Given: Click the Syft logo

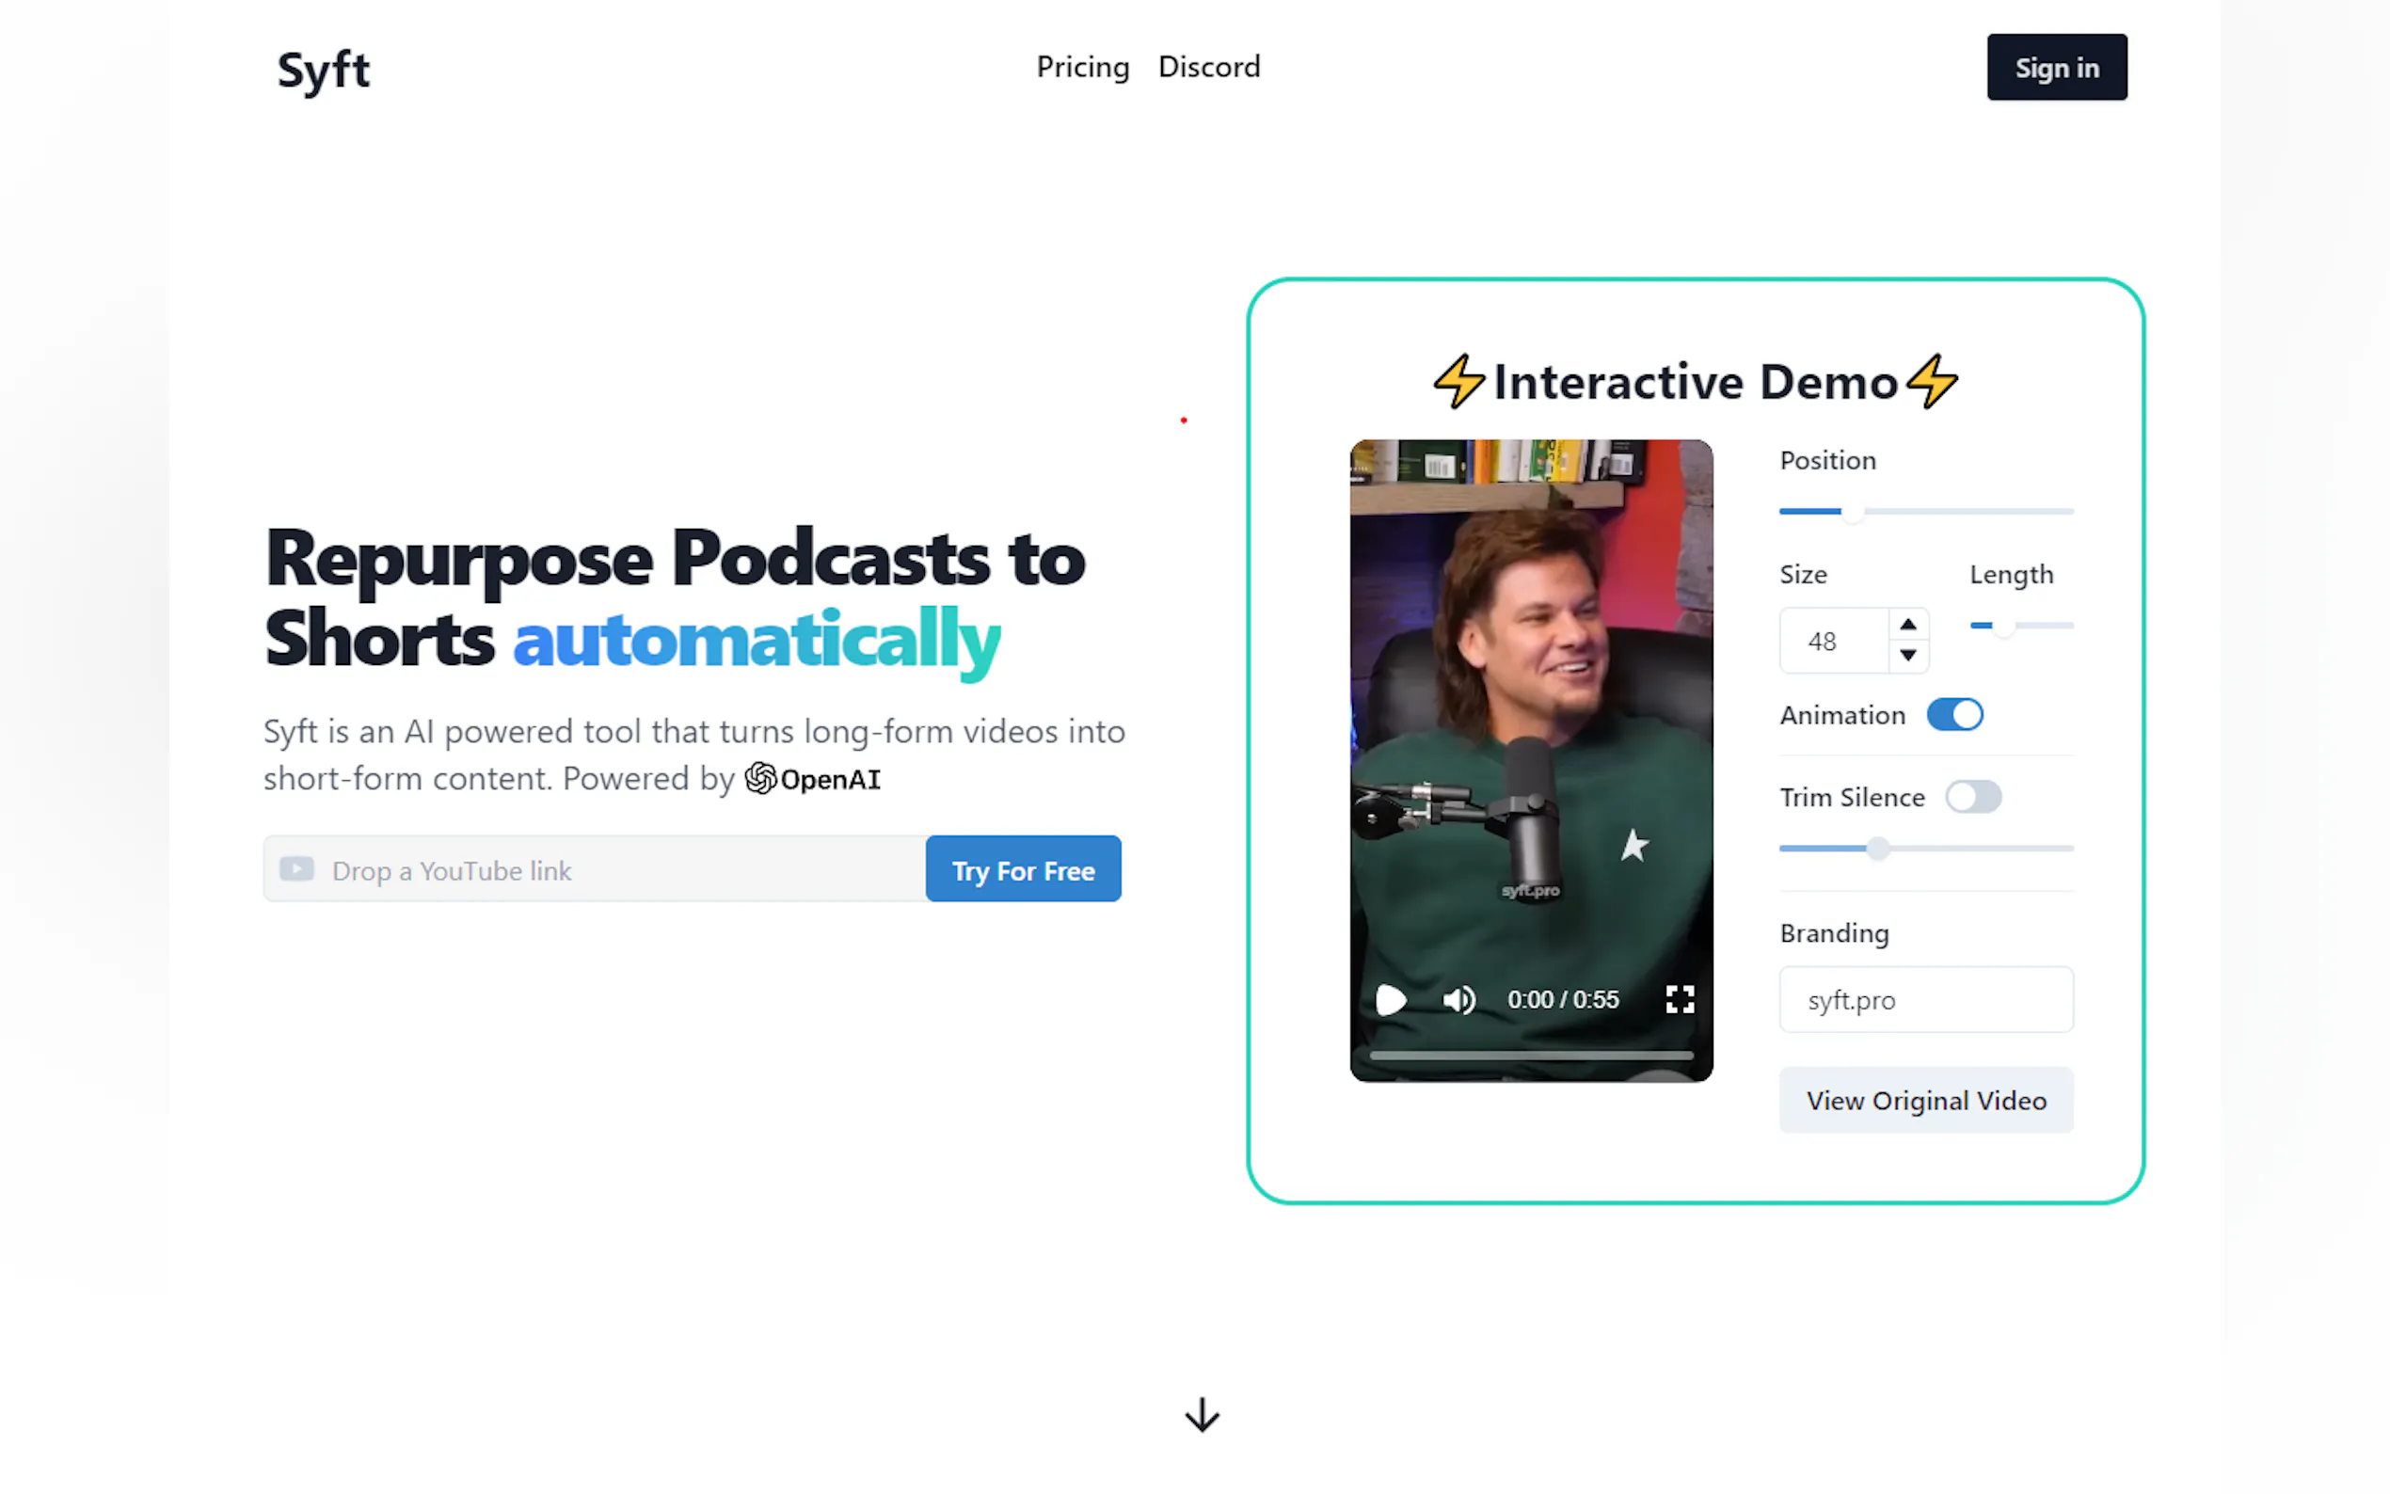Looking at the screenshot, I should tap(323, 70).
